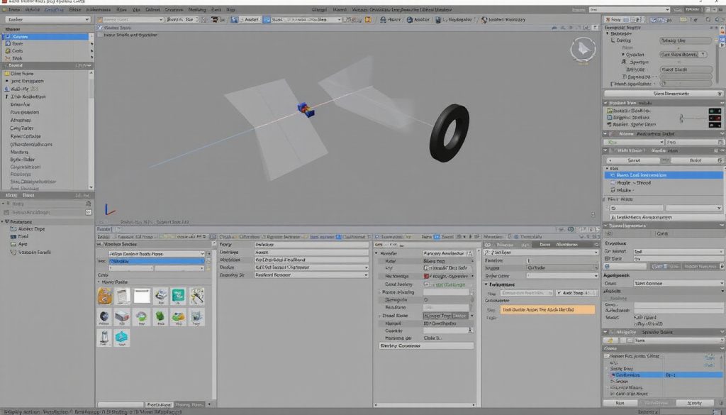The height and width of the screenshot is (415, 726).
Task: Click the wide button below the right panel properties
Action: pos(664,94)
